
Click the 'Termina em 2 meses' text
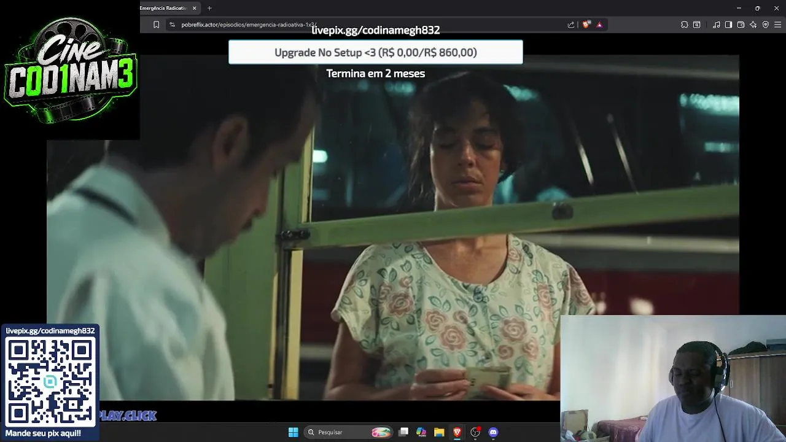coord(375,73)
